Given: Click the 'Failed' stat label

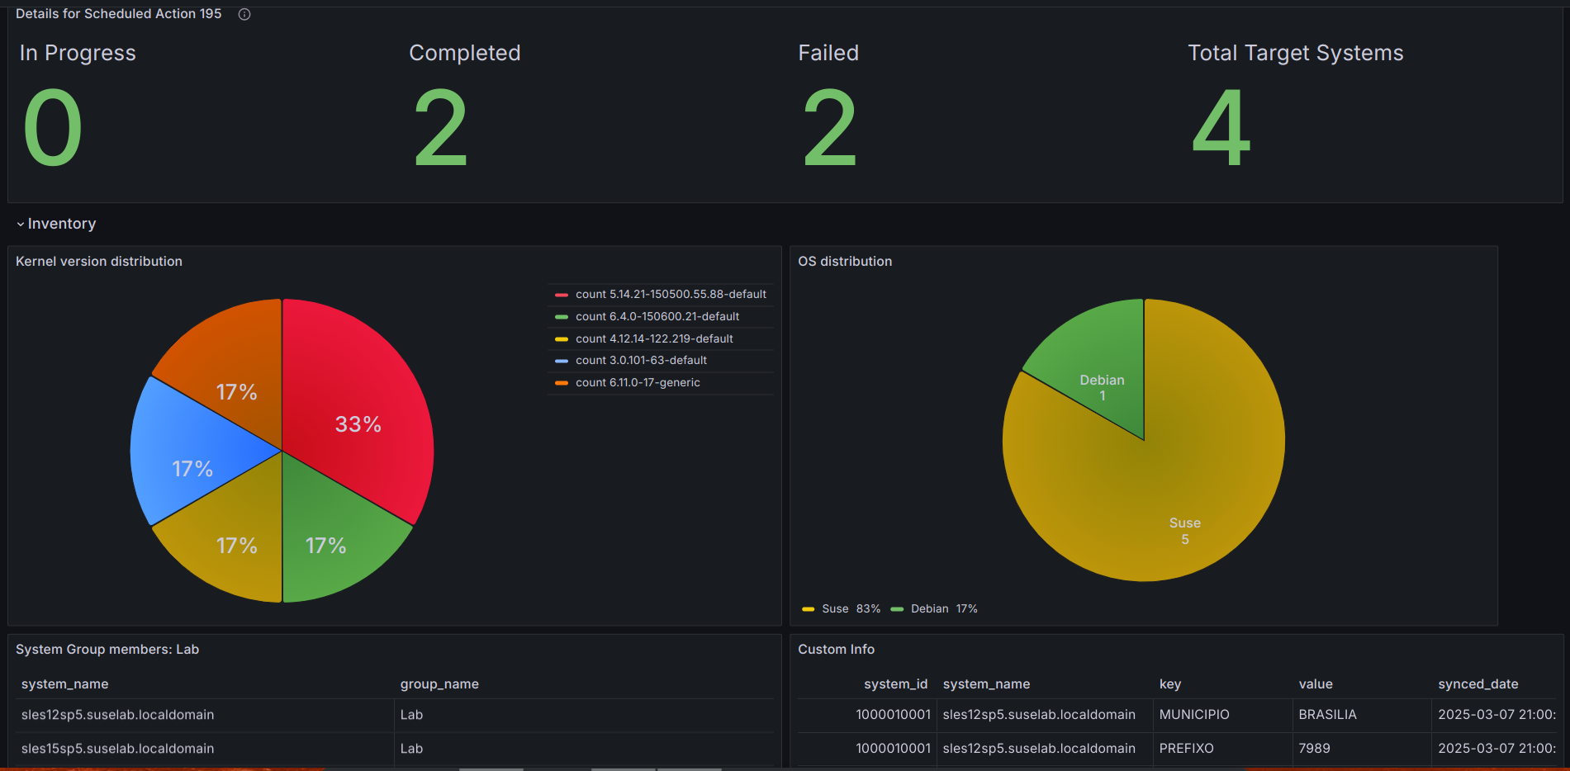Looking at the screenshot, I should pos(828,53).
